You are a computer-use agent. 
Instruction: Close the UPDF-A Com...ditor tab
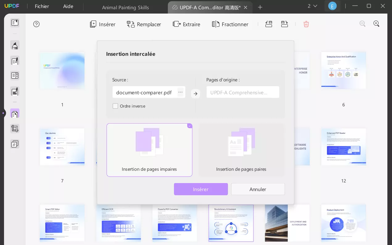[246, 7]
